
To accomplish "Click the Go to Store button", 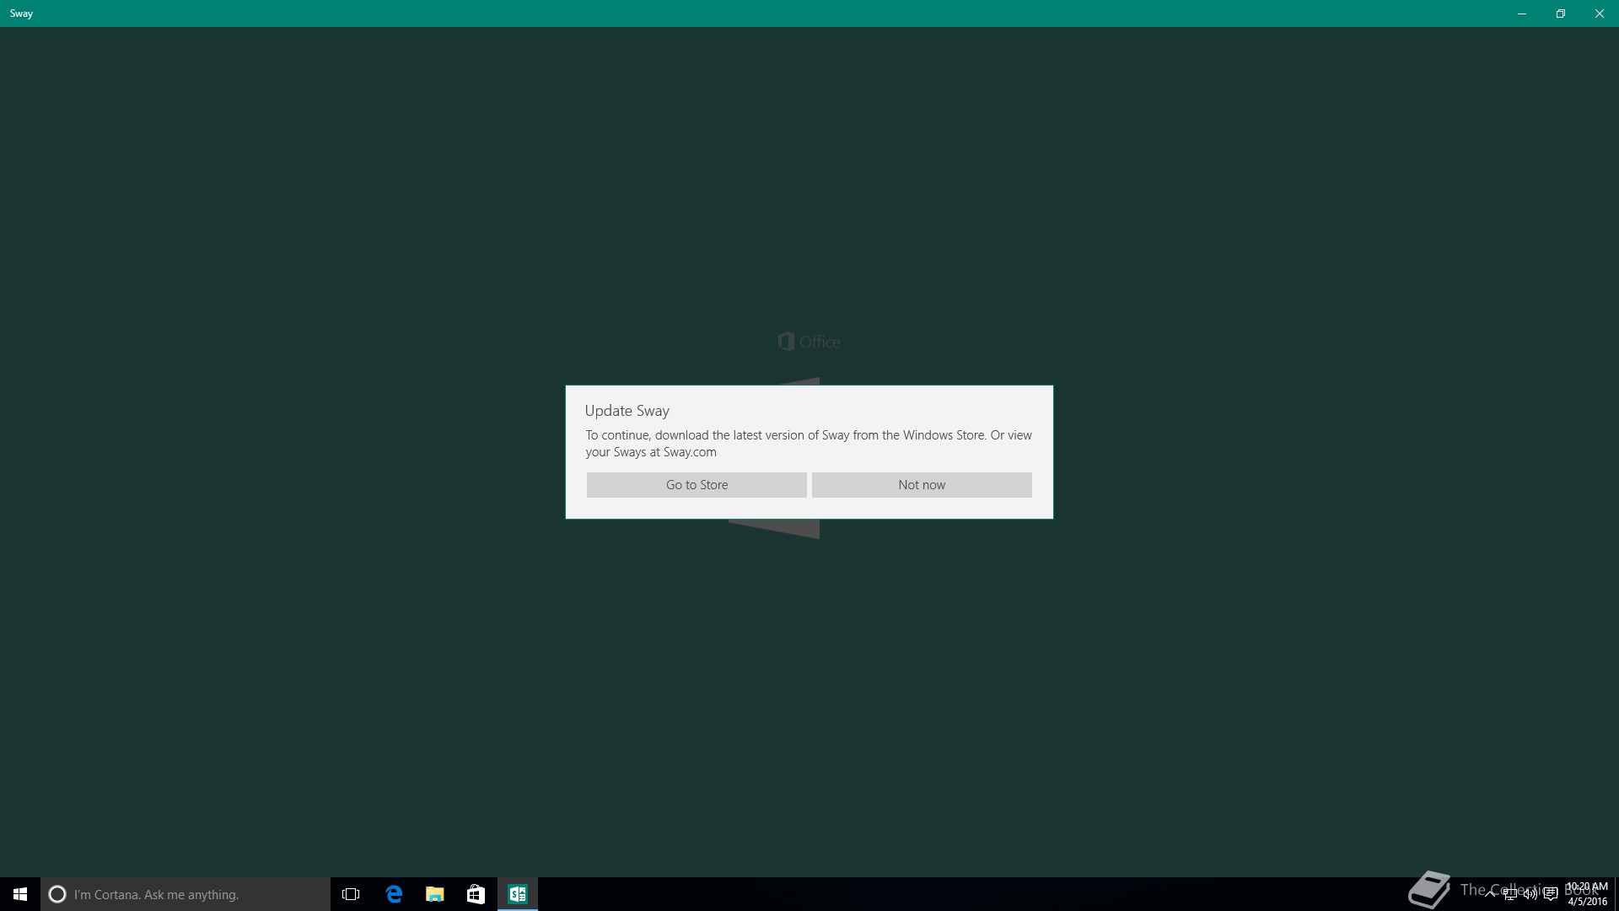I will tap(697, 485).
